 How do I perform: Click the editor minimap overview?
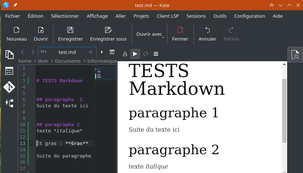[x=105, y=73]
